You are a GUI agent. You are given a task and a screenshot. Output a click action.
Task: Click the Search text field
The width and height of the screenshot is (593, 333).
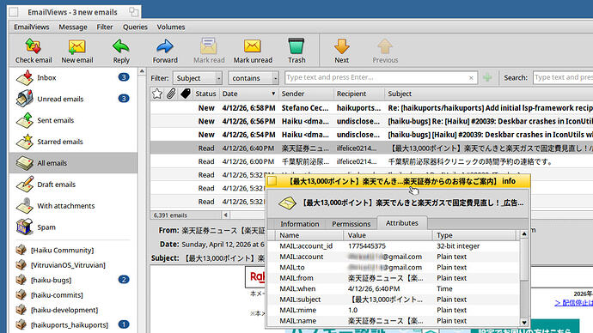tap(563, 78)
